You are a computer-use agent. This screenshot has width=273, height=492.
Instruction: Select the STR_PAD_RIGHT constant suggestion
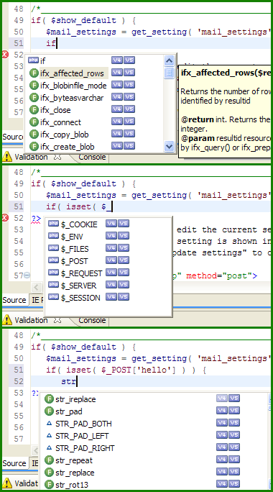(85, 448)
